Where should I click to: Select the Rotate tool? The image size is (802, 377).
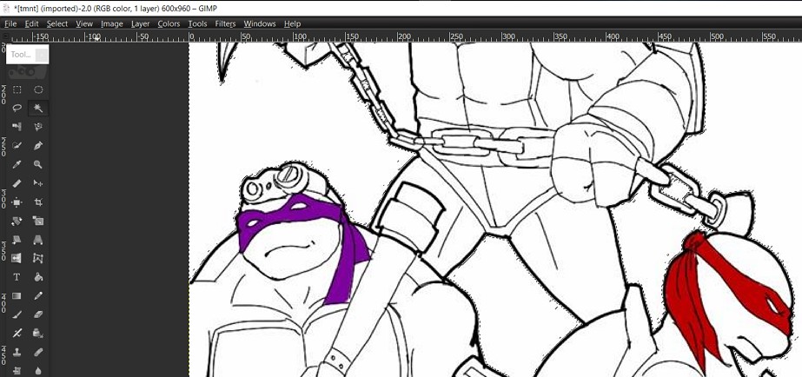pyautogui.click(x=17, y=221)
